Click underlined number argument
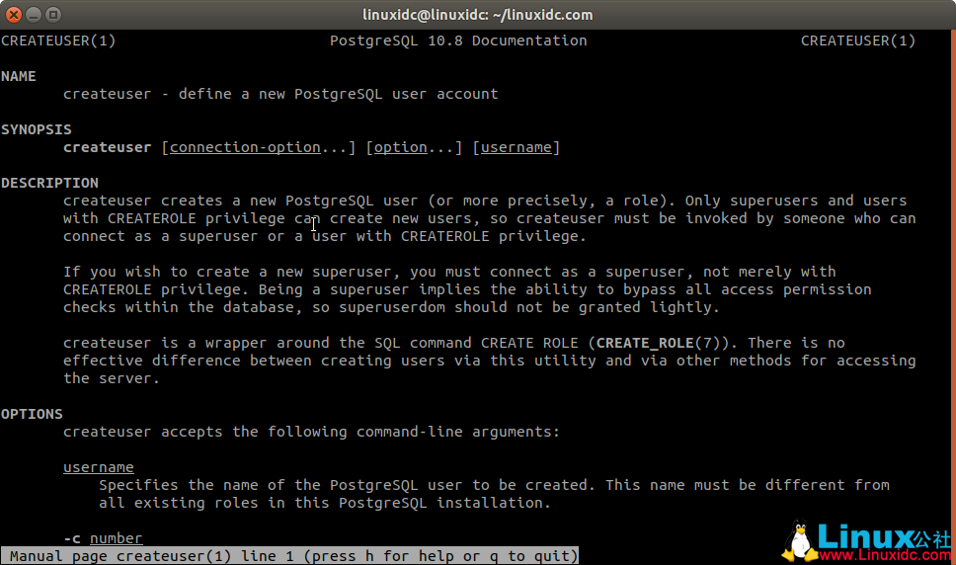956x565 pixels. click(x=116, y=538)
